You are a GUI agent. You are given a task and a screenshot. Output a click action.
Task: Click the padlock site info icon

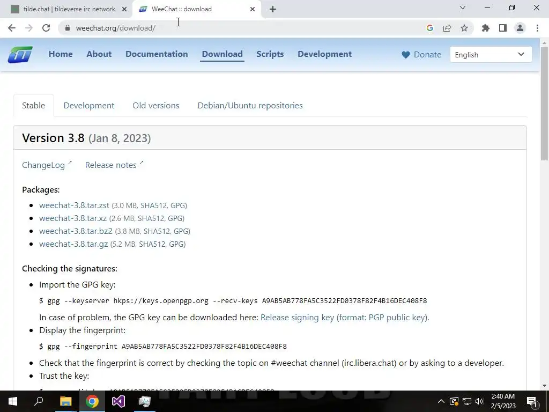67,28
